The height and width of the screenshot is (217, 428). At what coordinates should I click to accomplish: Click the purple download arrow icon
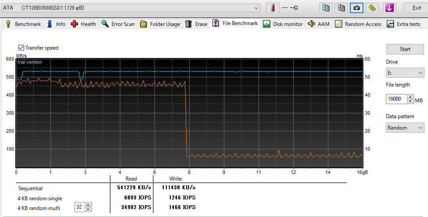point(389,7)
